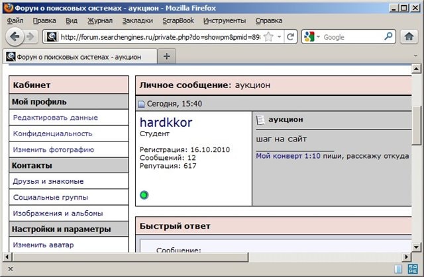Open Социальные группы link
Image resolution: width=424 pixels, height=277 pixels.
click(x=50, y=197)
